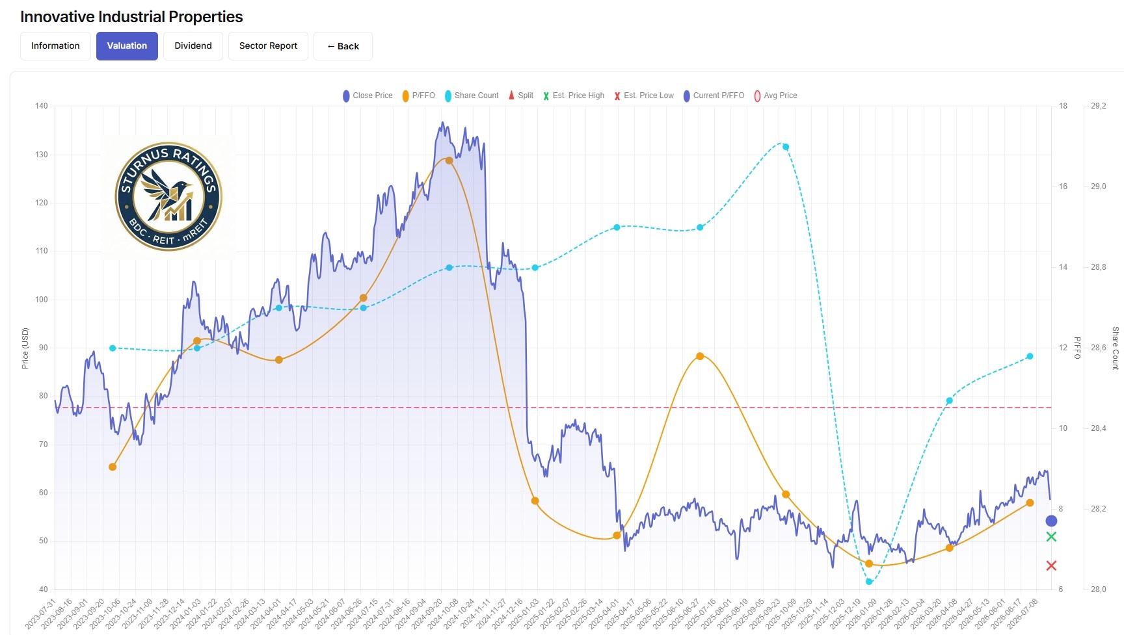Screen dimensions: 1124x635
Task: Click the 29,2 share count axis label
Action: [x=1099, y=106]
